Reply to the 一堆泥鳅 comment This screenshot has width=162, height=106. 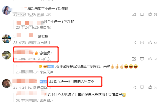pos(142,43)
